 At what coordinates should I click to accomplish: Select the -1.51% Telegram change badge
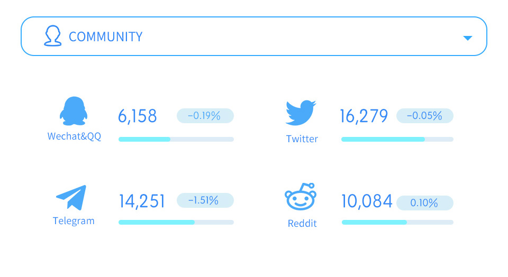(205, 200)
